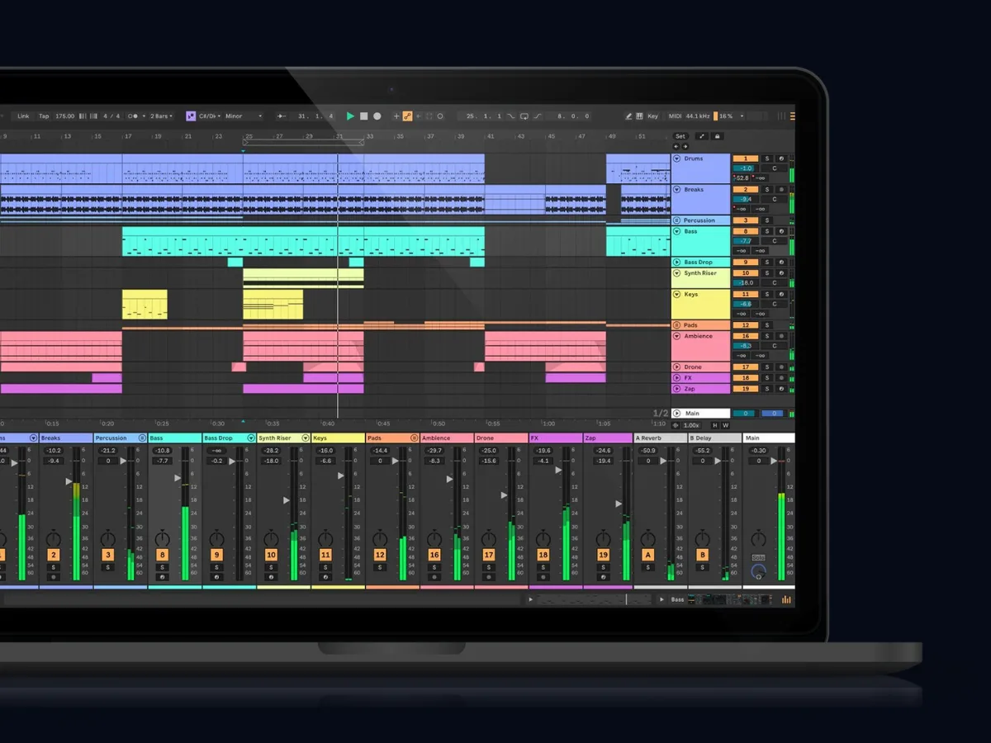Open the CPU load 16% dropdown
991x743 pixels.
click(728, 116)
